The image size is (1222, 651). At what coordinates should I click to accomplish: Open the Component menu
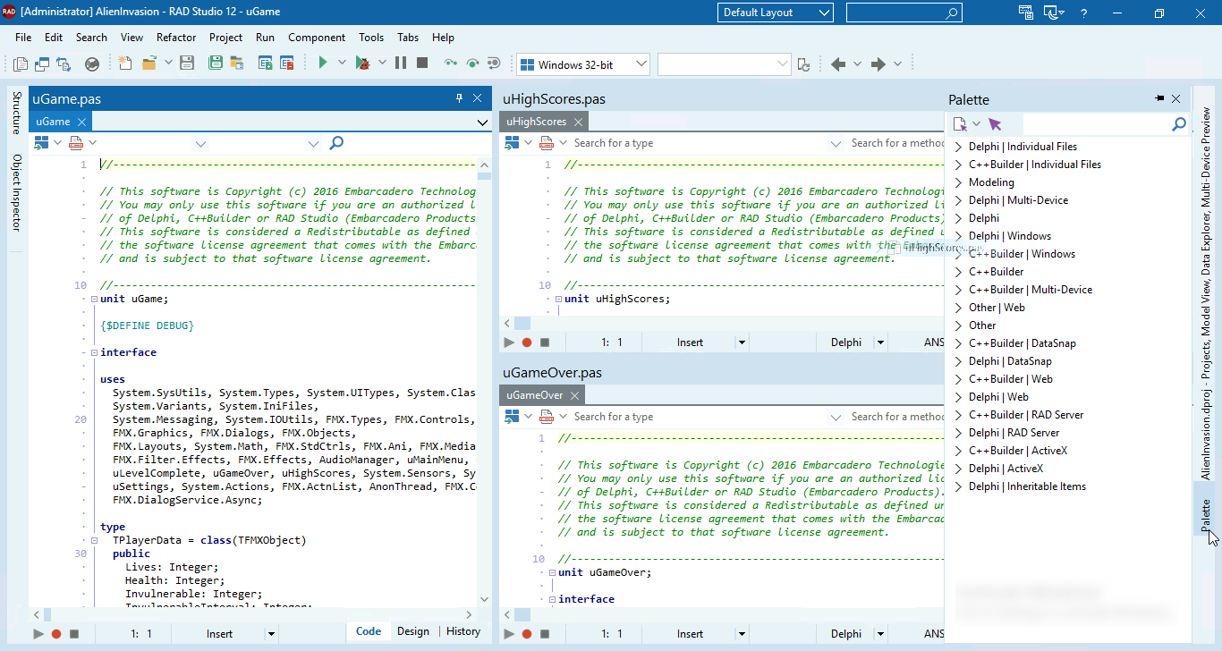(317, 38)
